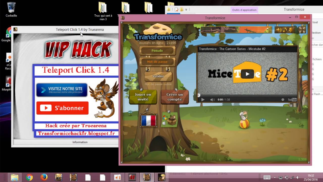This screenshot has height=182, width=323.
Task: Click VISITEZ NOTRE SITE button
Action: 62,90
